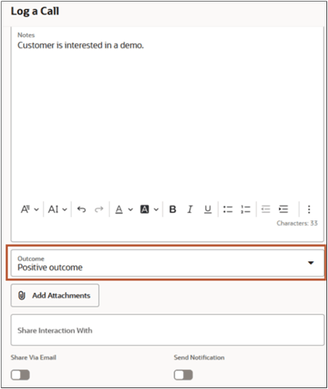
Task: Redo the last edit in notes
Action: click(99, 209)
